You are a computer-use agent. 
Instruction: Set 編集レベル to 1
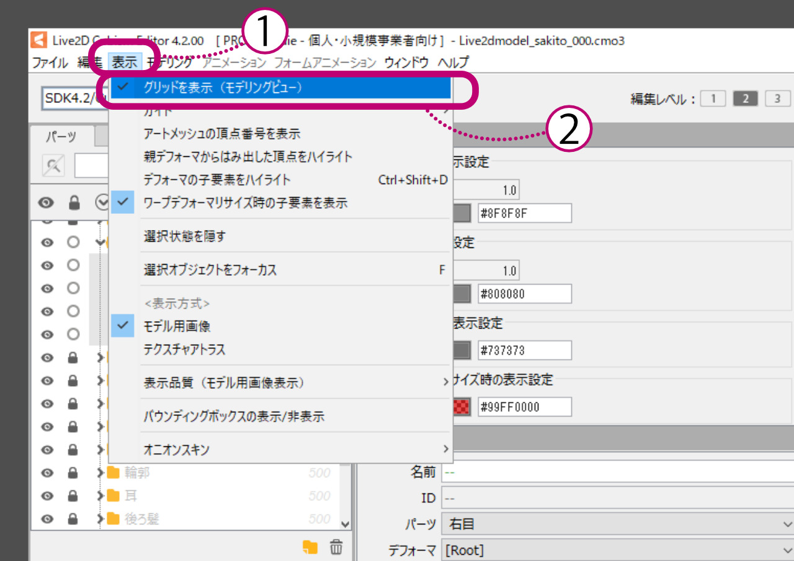(x=713, y=99)
